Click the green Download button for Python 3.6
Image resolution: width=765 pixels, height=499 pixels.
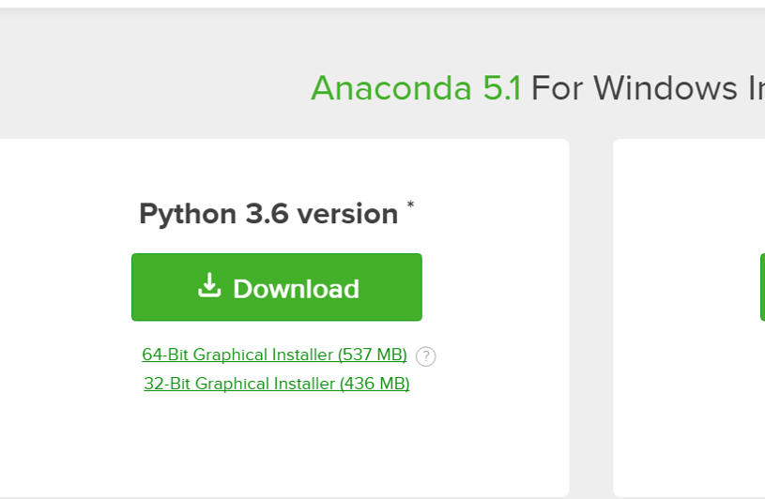[x=277, y=287]
